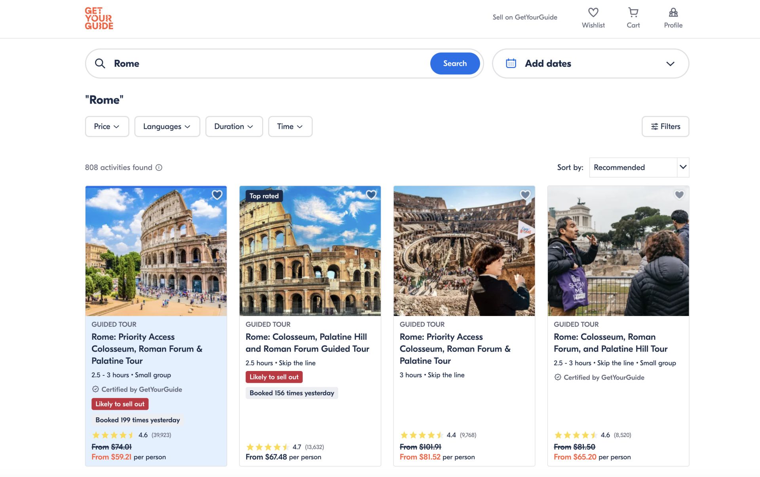Click the Top rated badge
This screenshot has width=760, height=477.
click(x=264, y=196)
